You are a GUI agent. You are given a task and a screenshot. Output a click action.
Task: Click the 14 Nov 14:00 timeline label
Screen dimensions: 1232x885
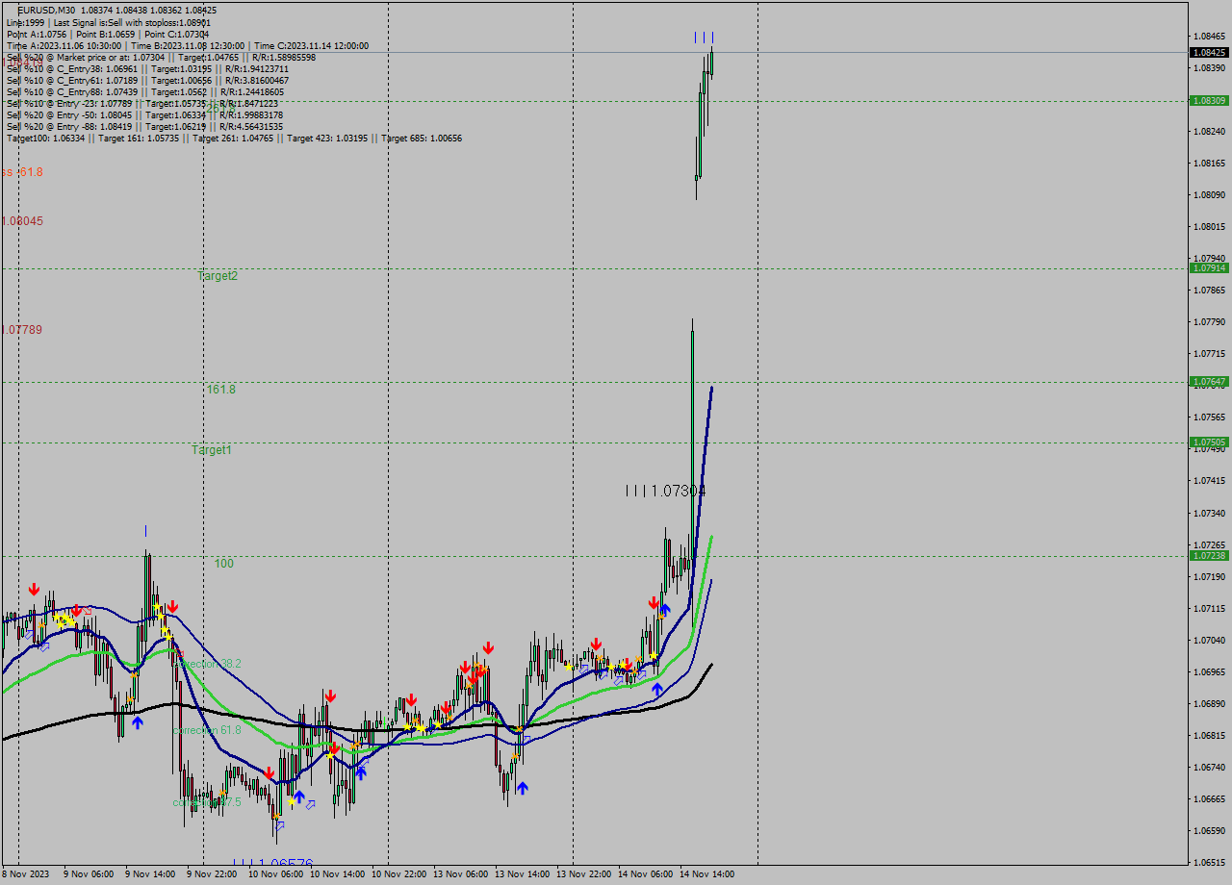pyautogui.click(x=707, y=874)
